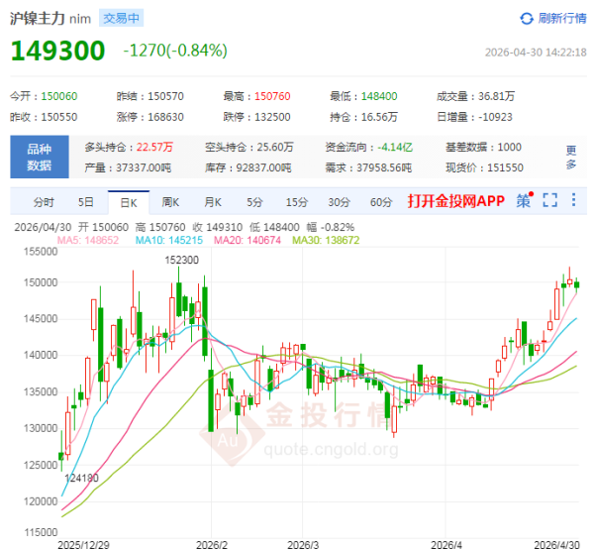The height and width of the screenshot is (549, 594).
Task: Click the timestamp 2026-04-30 14:22:18
Action: click(x=536, y=53)
